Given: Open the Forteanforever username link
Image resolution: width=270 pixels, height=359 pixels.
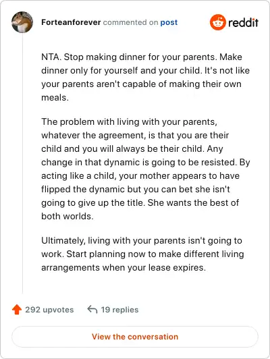Looking at the screenshot, I should pos(71,22).
